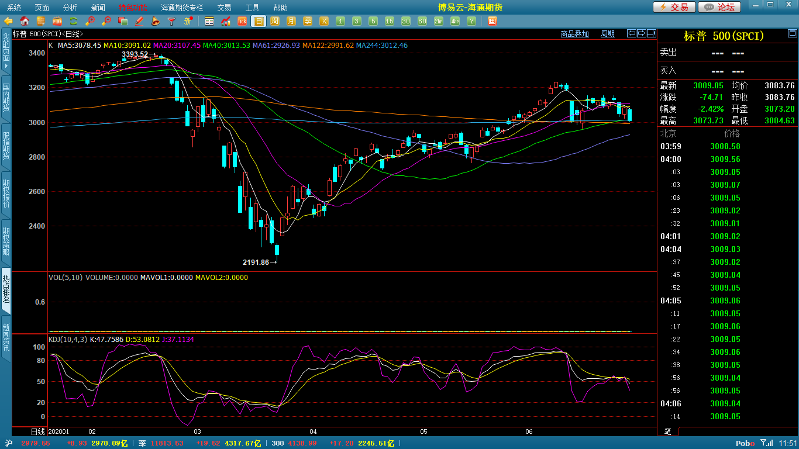Click the 日线 label at chart bottom

point(37,431)
